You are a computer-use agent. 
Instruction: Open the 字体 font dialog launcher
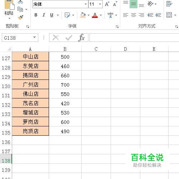coord(117,27)
